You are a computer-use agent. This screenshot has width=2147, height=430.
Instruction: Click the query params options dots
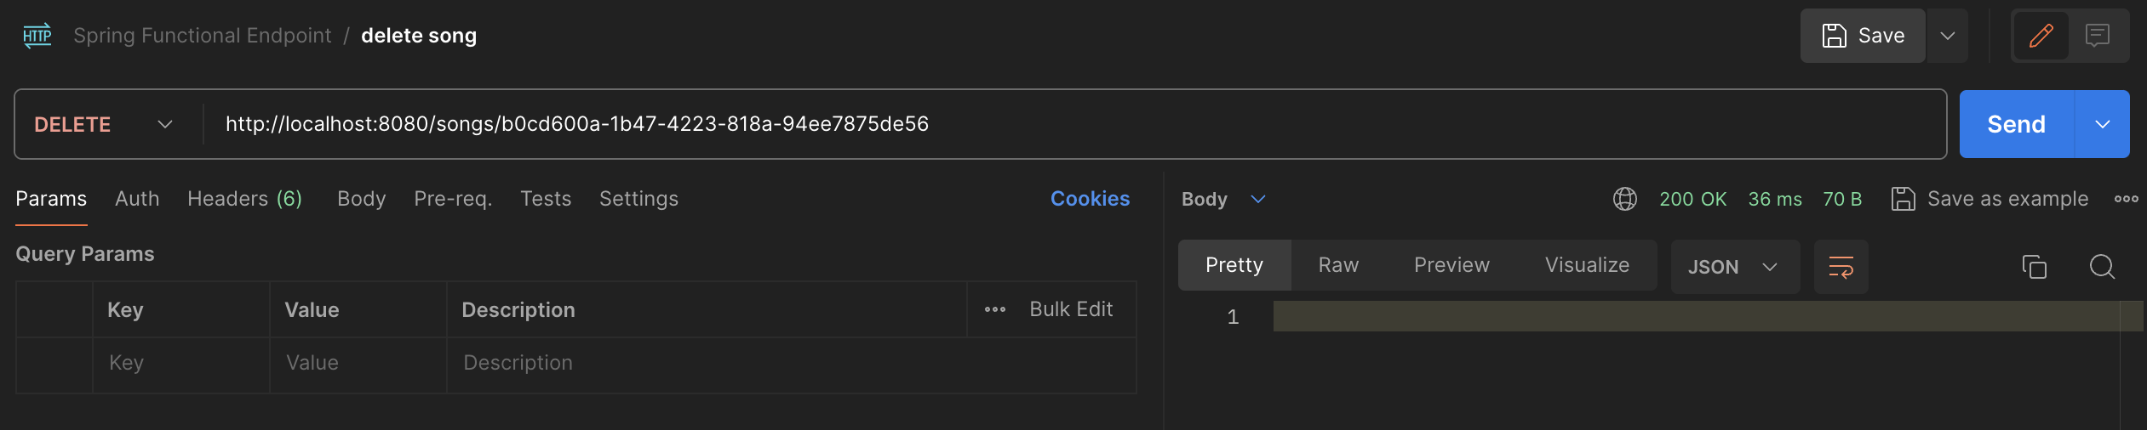(x=994, y=309)
